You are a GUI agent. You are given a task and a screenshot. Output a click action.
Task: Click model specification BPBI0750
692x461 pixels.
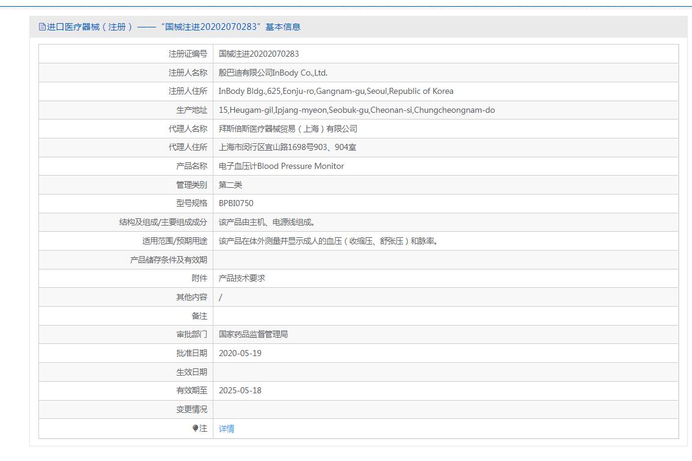tap(236, 204)
